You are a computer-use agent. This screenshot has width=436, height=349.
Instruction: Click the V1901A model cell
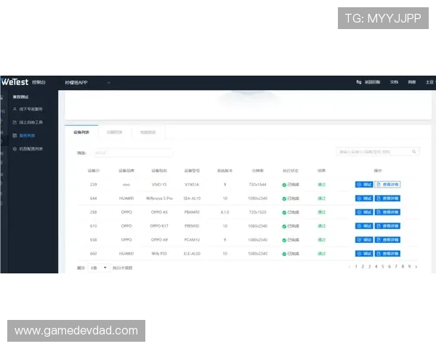point(192,185)
